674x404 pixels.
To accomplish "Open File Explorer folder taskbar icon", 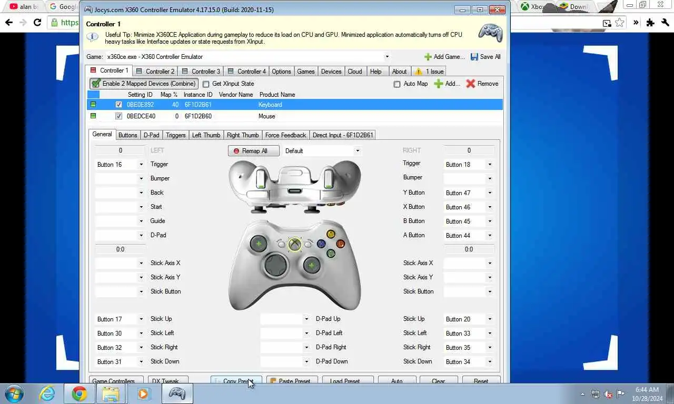I will pyautogui.click(x=111, y=393).
